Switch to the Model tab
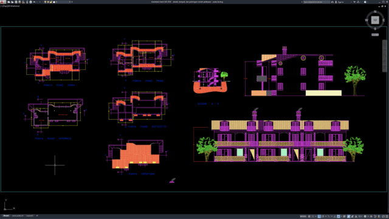This screenshot has height=219, width=389. [x=6, y=216]
